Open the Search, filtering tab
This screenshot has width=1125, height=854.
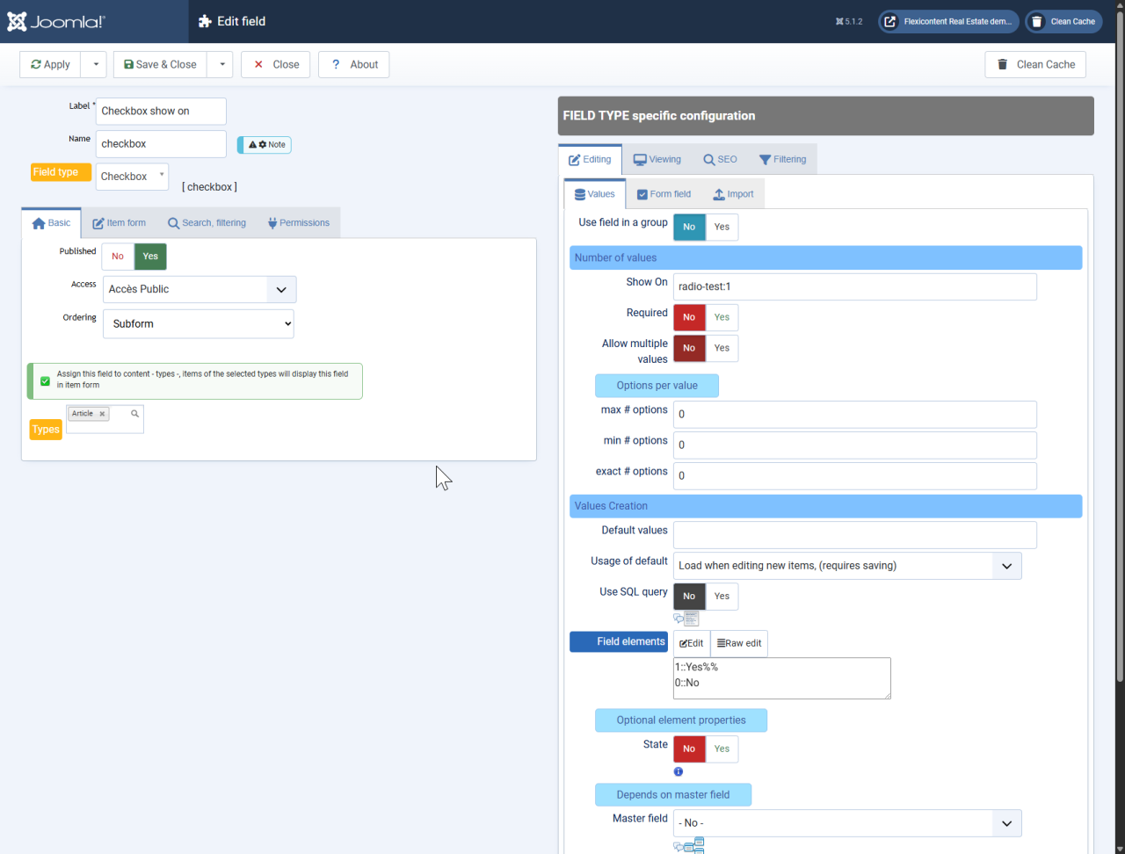[207, 223]
